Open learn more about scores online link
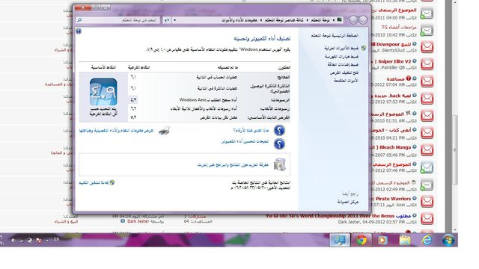Viewport: 479px width, 269px height. (x=233, y=165)
